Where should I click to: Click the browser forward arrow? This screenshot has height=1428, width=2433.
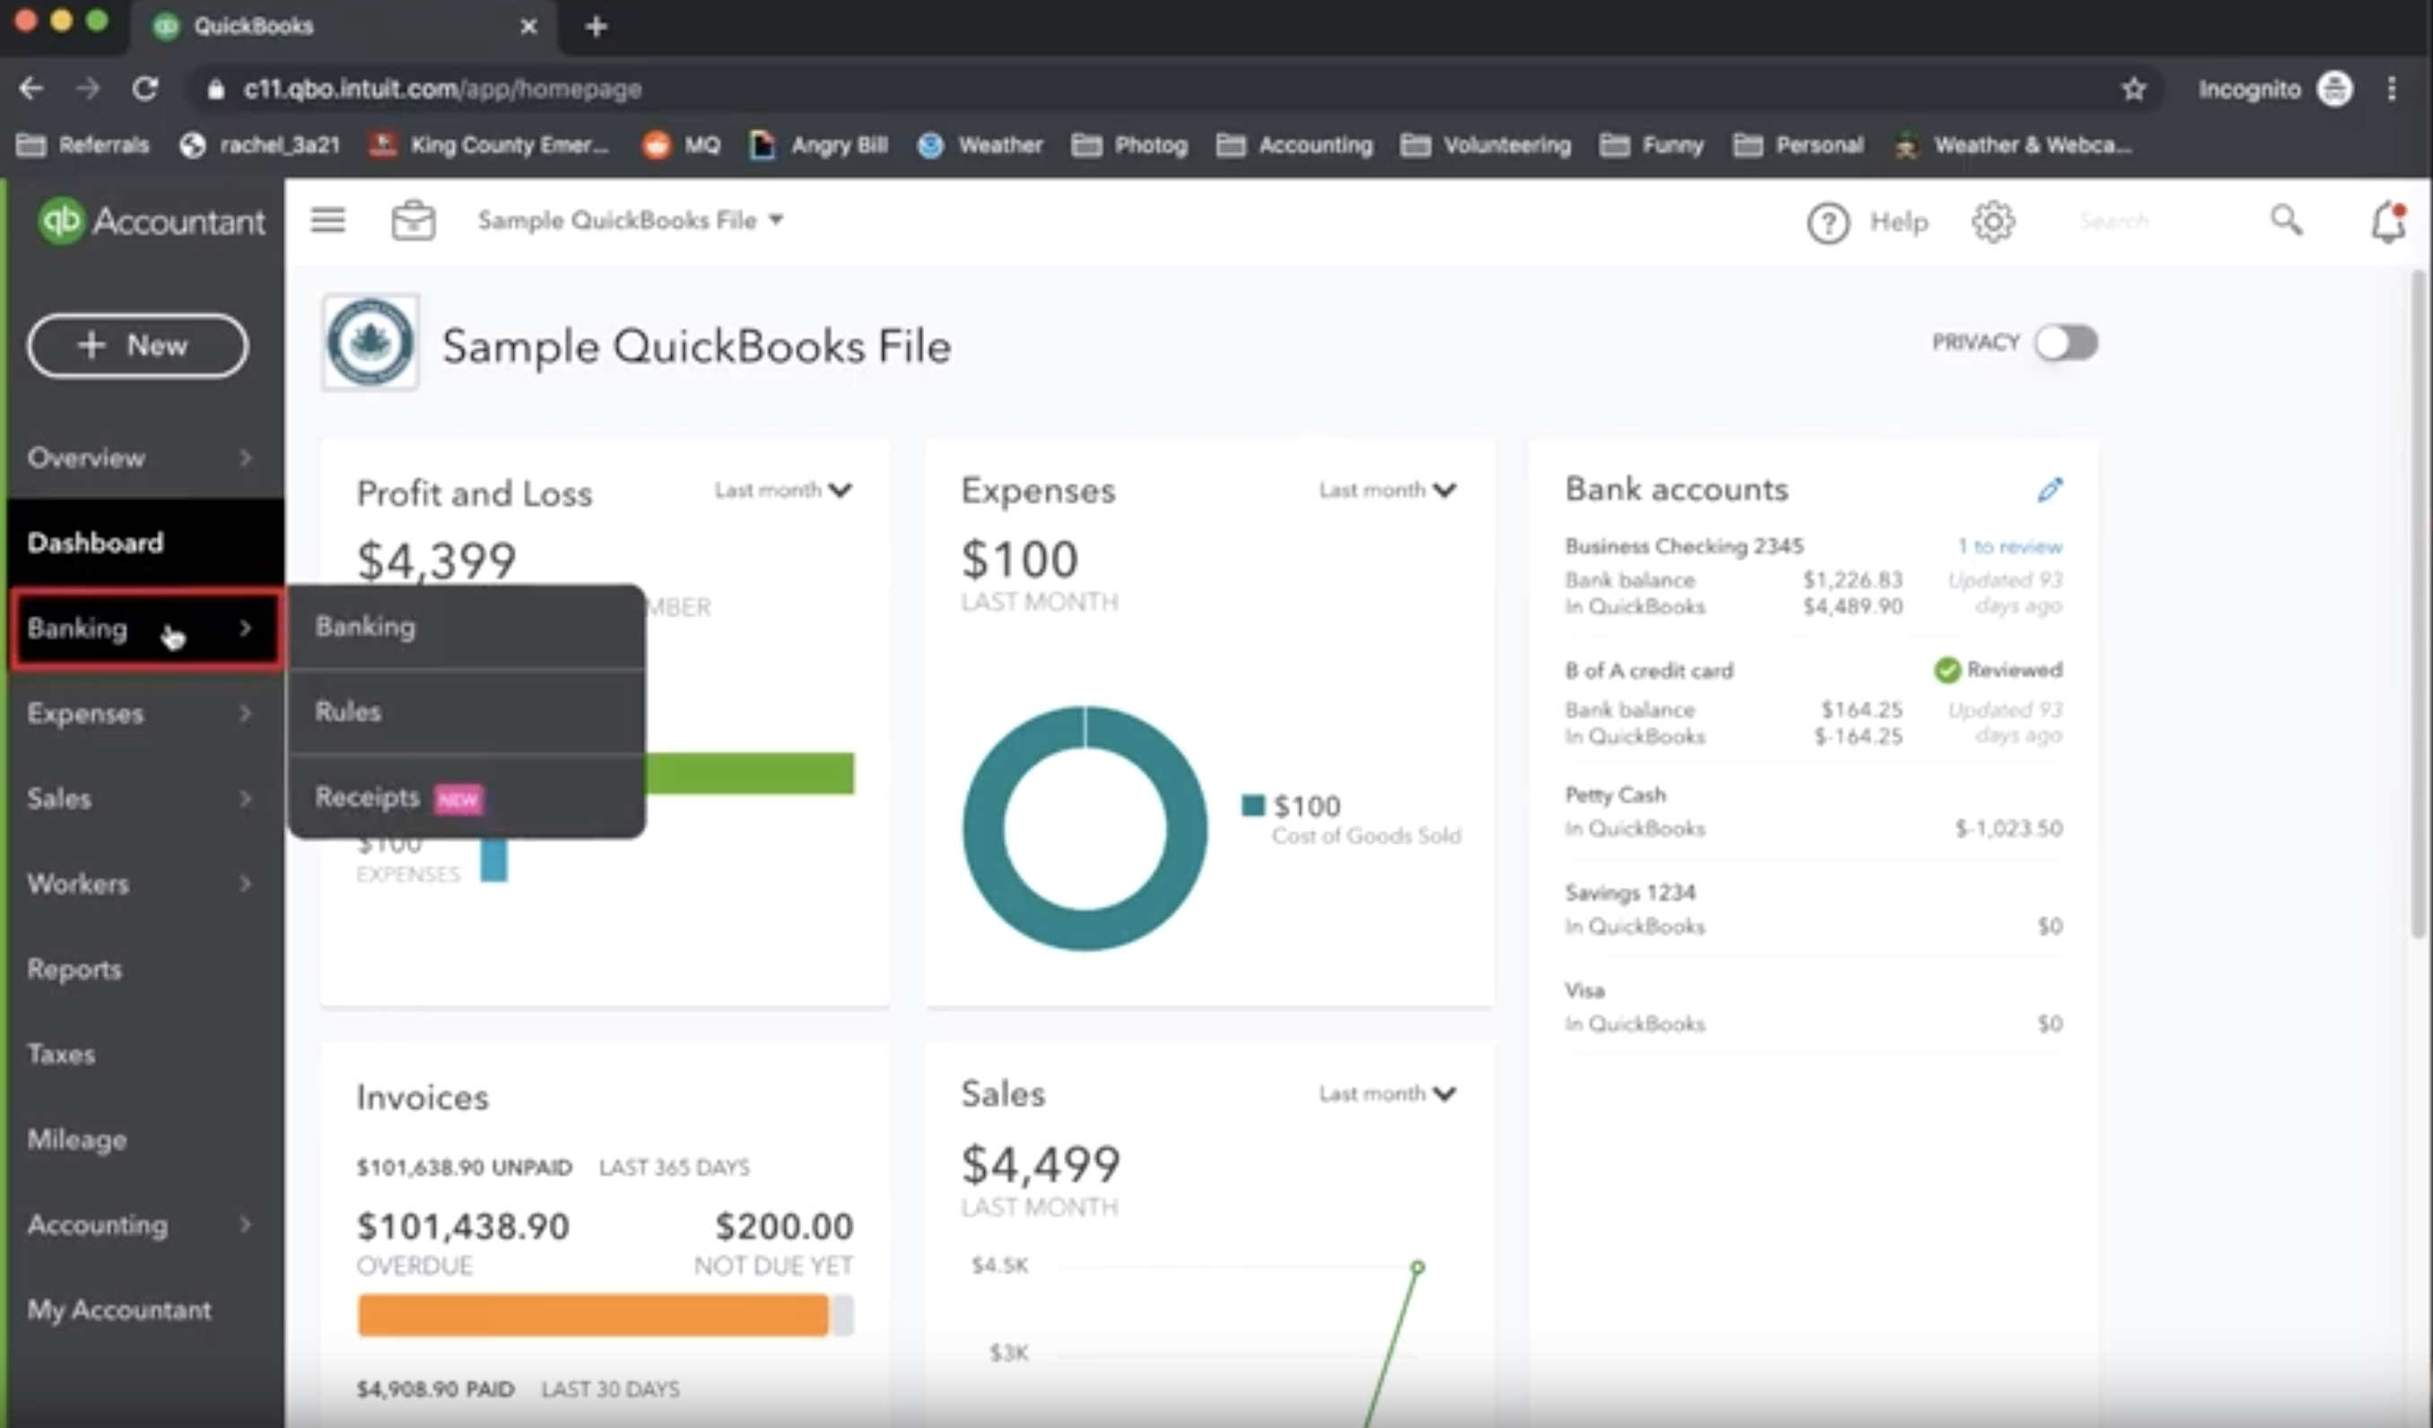pyautogui.click(x=88, y=89)
